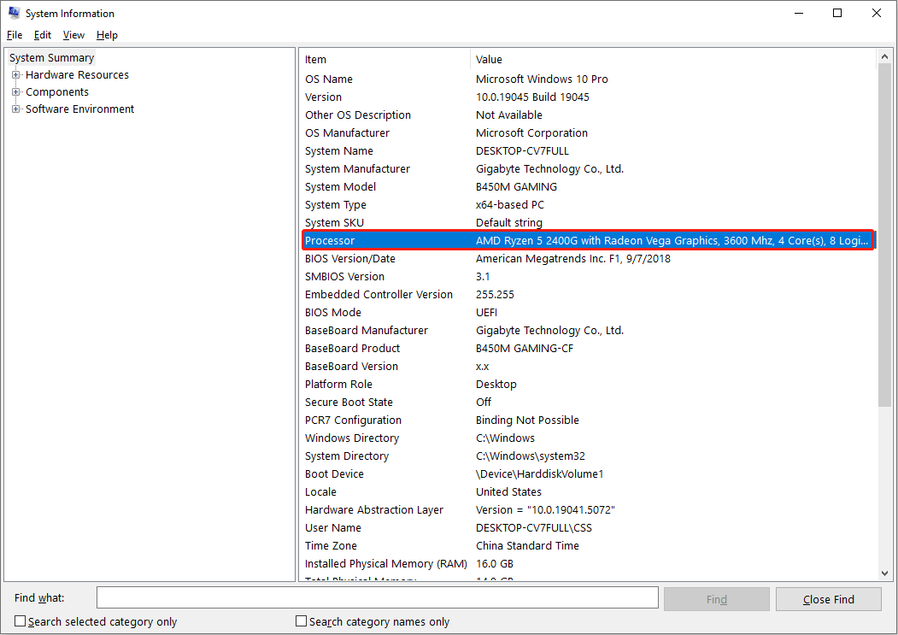Screen dimensions: 898x635
Task: Select the System Model row
Action: click(x=588, y=187)
